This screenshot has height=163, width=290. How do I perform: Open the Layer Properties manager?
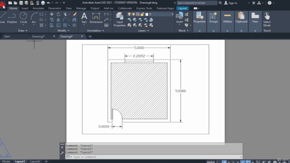tap(120, 19)
